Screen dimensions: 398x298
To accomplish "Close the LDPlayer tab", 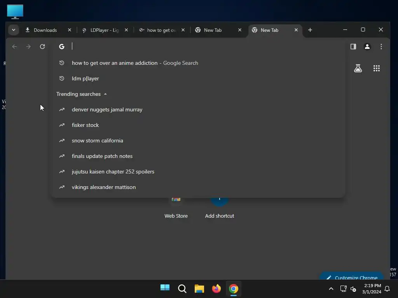I will (126, 30).
